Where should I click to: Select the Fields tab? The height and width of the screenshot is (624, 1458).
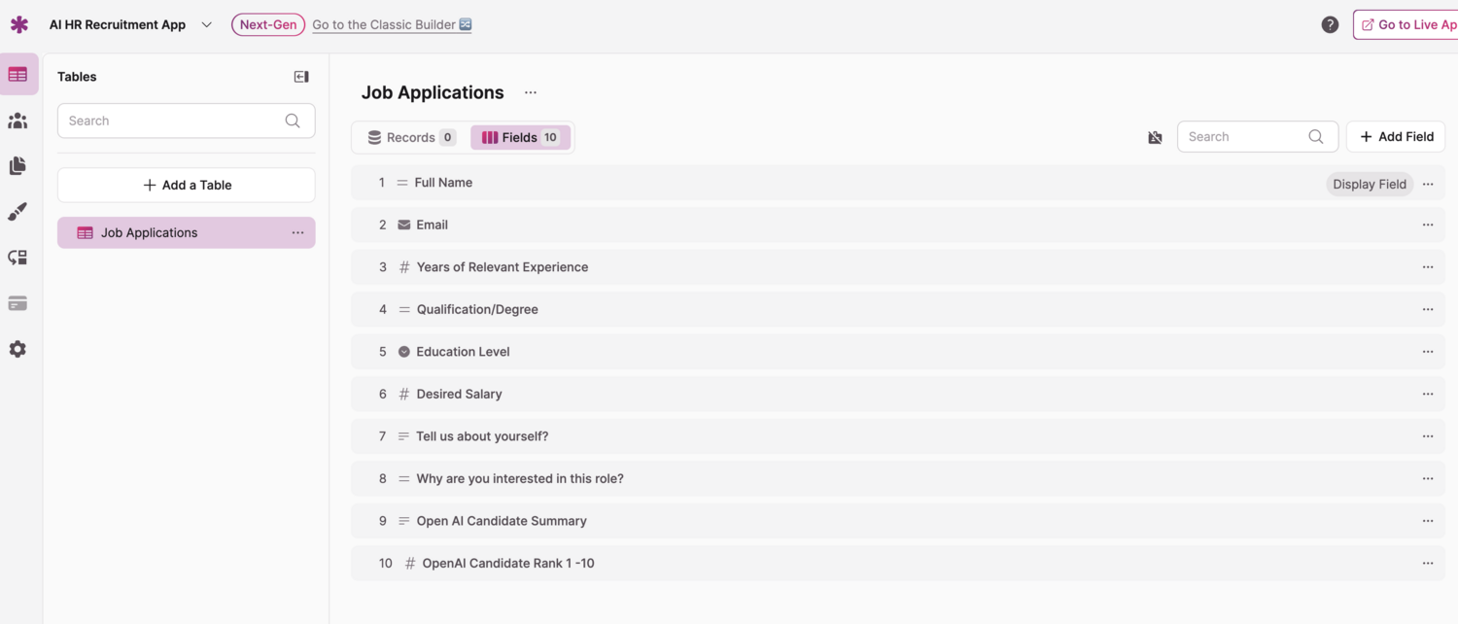click(520, 138)
